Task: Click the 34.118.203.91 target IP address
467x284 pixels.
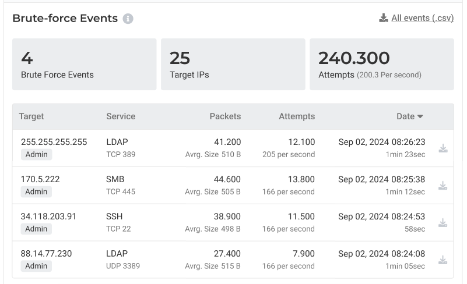Action: (49, 216)
